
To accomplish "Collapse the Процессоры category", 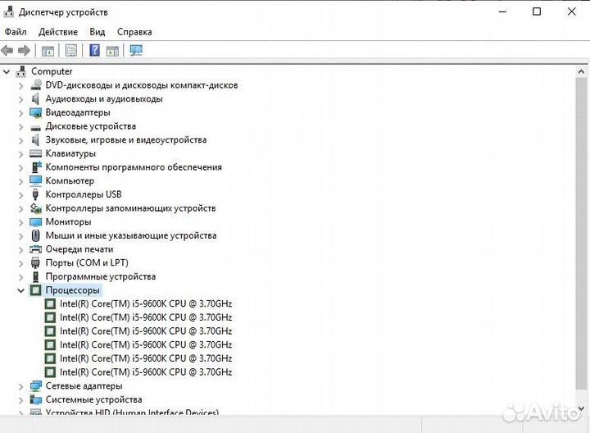I will 21,290.
